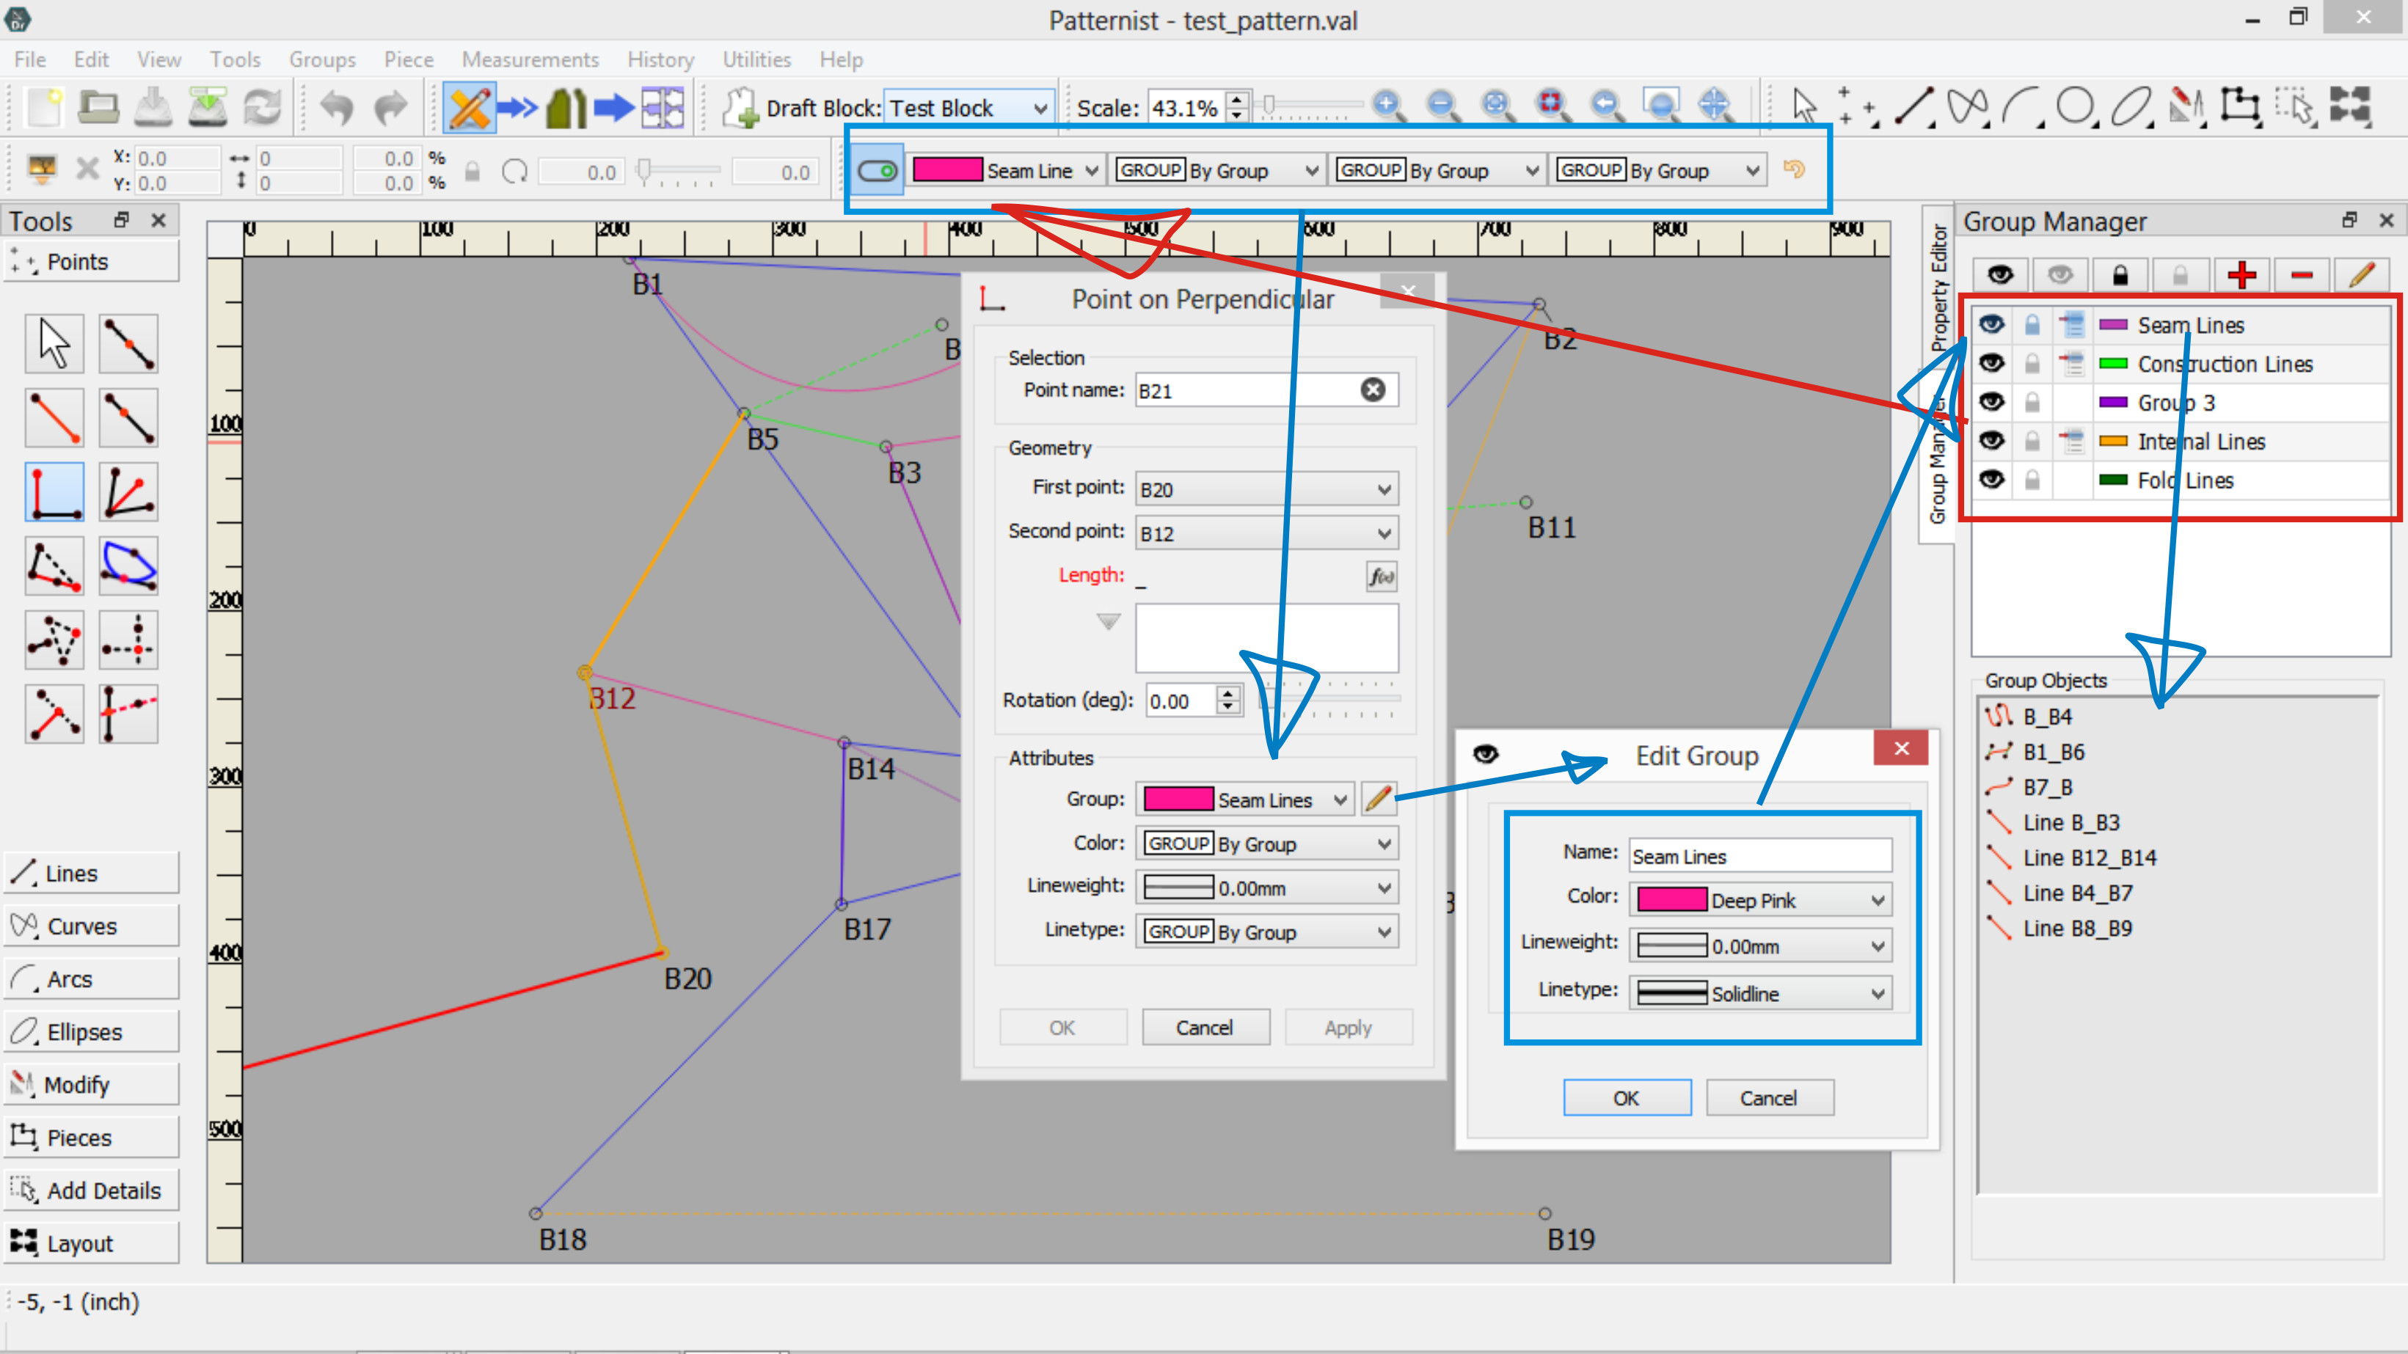Click the Undo arrow in toolbar

pyautogui.click(x=337, y=108)
